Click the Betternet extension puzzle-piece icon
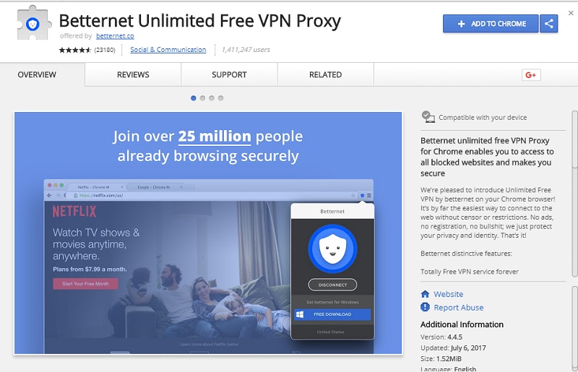 (x=33, y=24)
